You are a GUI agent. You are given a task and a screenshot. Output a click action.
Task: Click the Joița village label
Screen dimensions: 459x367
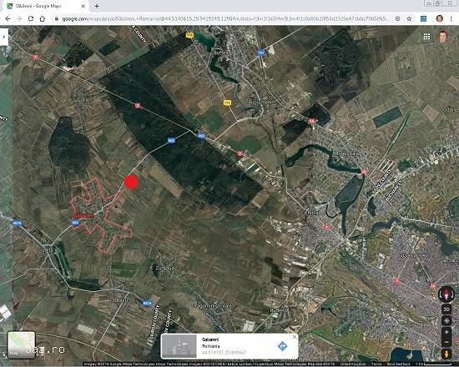pyautogui.click(x=47, y=250)
